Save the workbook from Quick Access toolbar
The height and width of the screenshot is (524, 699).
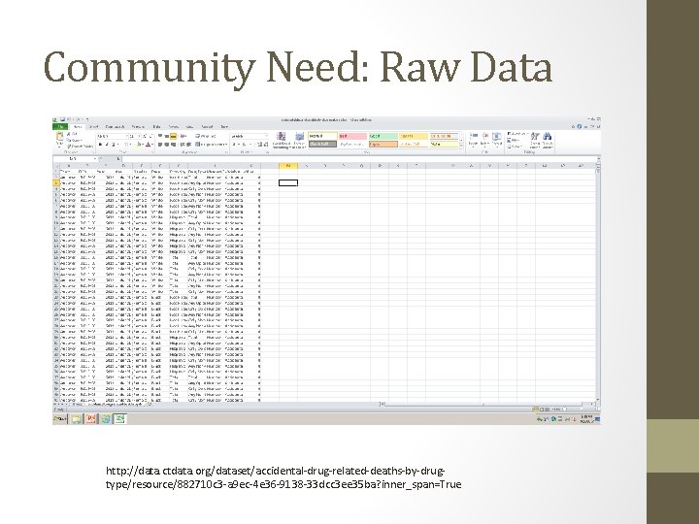tap(62, 119)
